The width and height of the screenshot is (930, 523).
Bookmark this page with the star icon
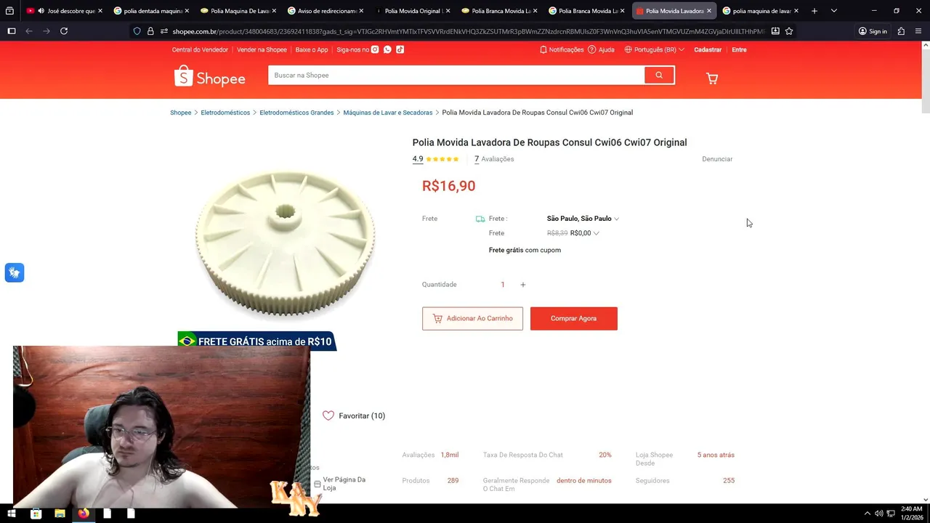coord(789,31)
